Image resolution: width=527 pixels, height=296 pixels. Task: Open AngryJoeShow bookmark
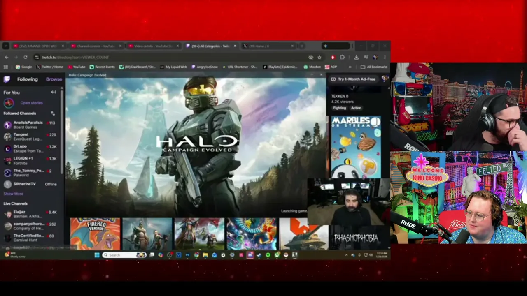(204, 67)
